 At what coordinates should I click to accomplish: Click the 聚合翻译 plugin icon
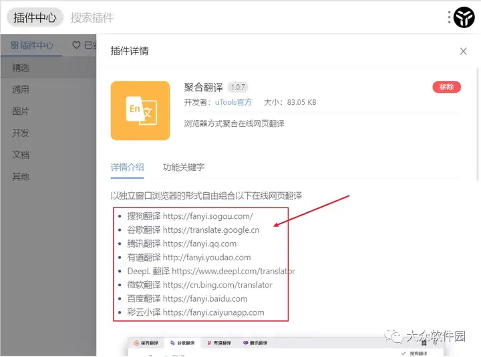(x=140, y=111)
